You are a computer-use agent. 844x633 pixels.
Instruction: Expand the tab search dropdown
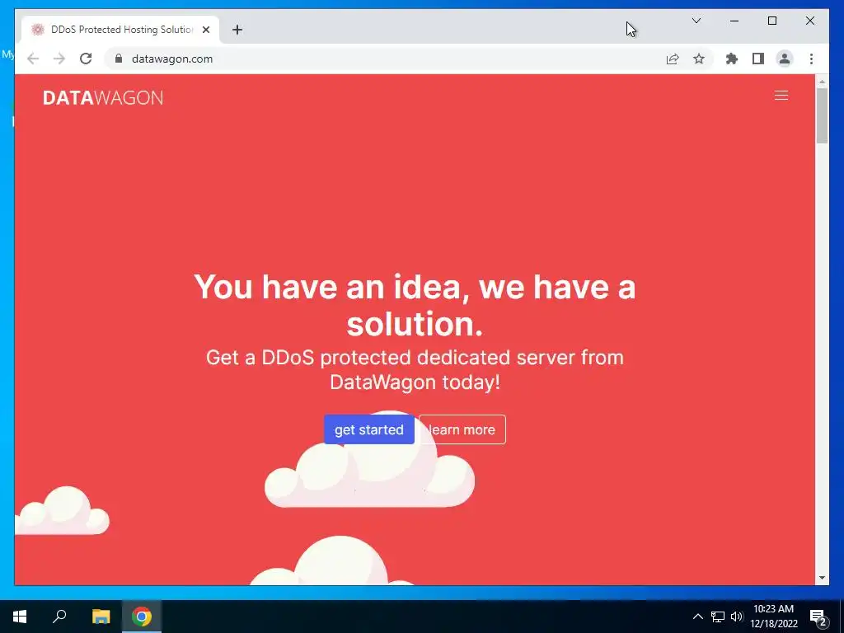(696, 21)
